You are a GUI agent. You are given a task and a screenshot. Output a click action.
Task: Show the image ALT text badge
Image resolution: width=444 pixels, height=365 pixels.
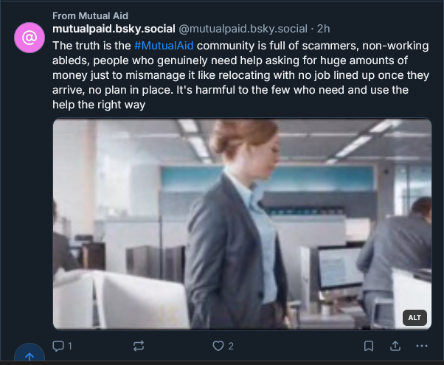click(x=414, y=318)
